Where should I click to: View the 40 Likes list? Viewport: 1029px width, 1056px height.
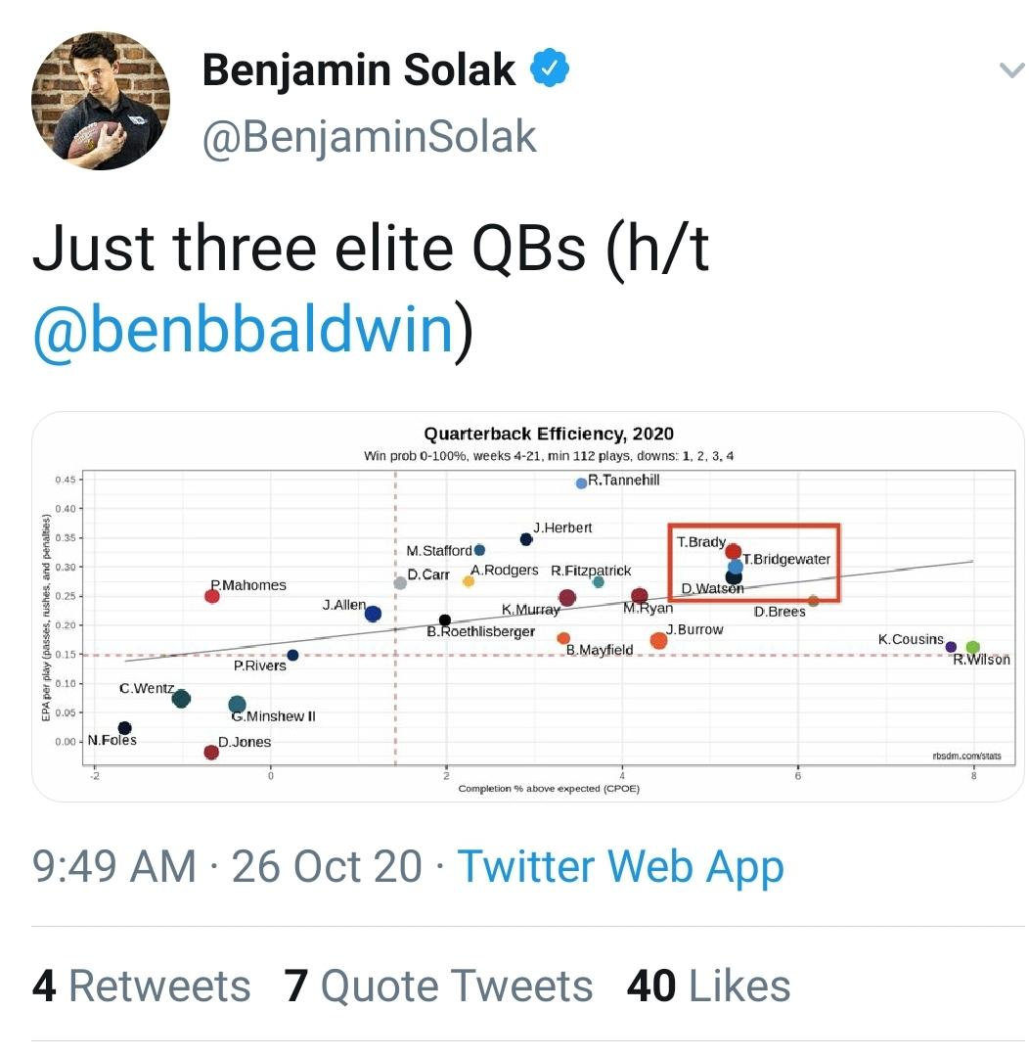pyautogui.click(x=708, y=986)
